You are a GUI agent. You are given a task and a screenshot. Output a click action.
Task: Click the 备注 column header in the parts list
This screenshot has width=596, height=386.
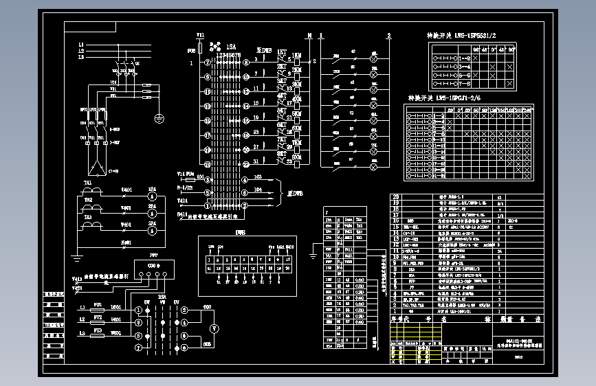tap(530, 319)
